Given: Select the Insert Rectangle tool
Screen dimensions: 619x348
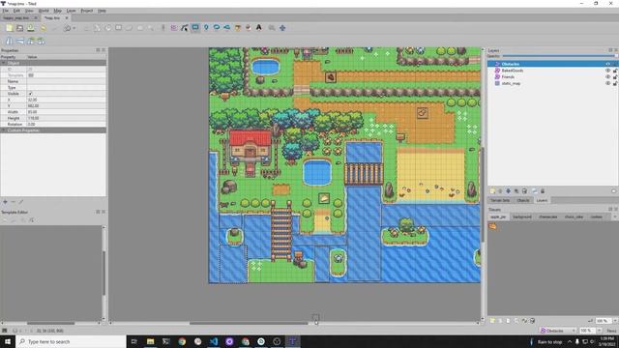Looking at the screenshot, I should pyautogui.click(x=195, y=28).
